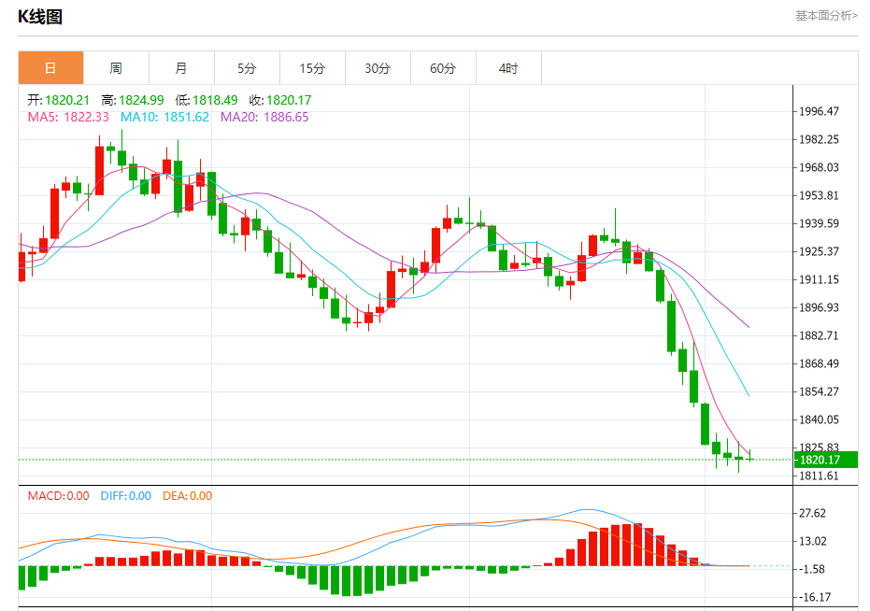Click the -1.58 MACD axis label

pyautogui.click(x=810, y=569)
